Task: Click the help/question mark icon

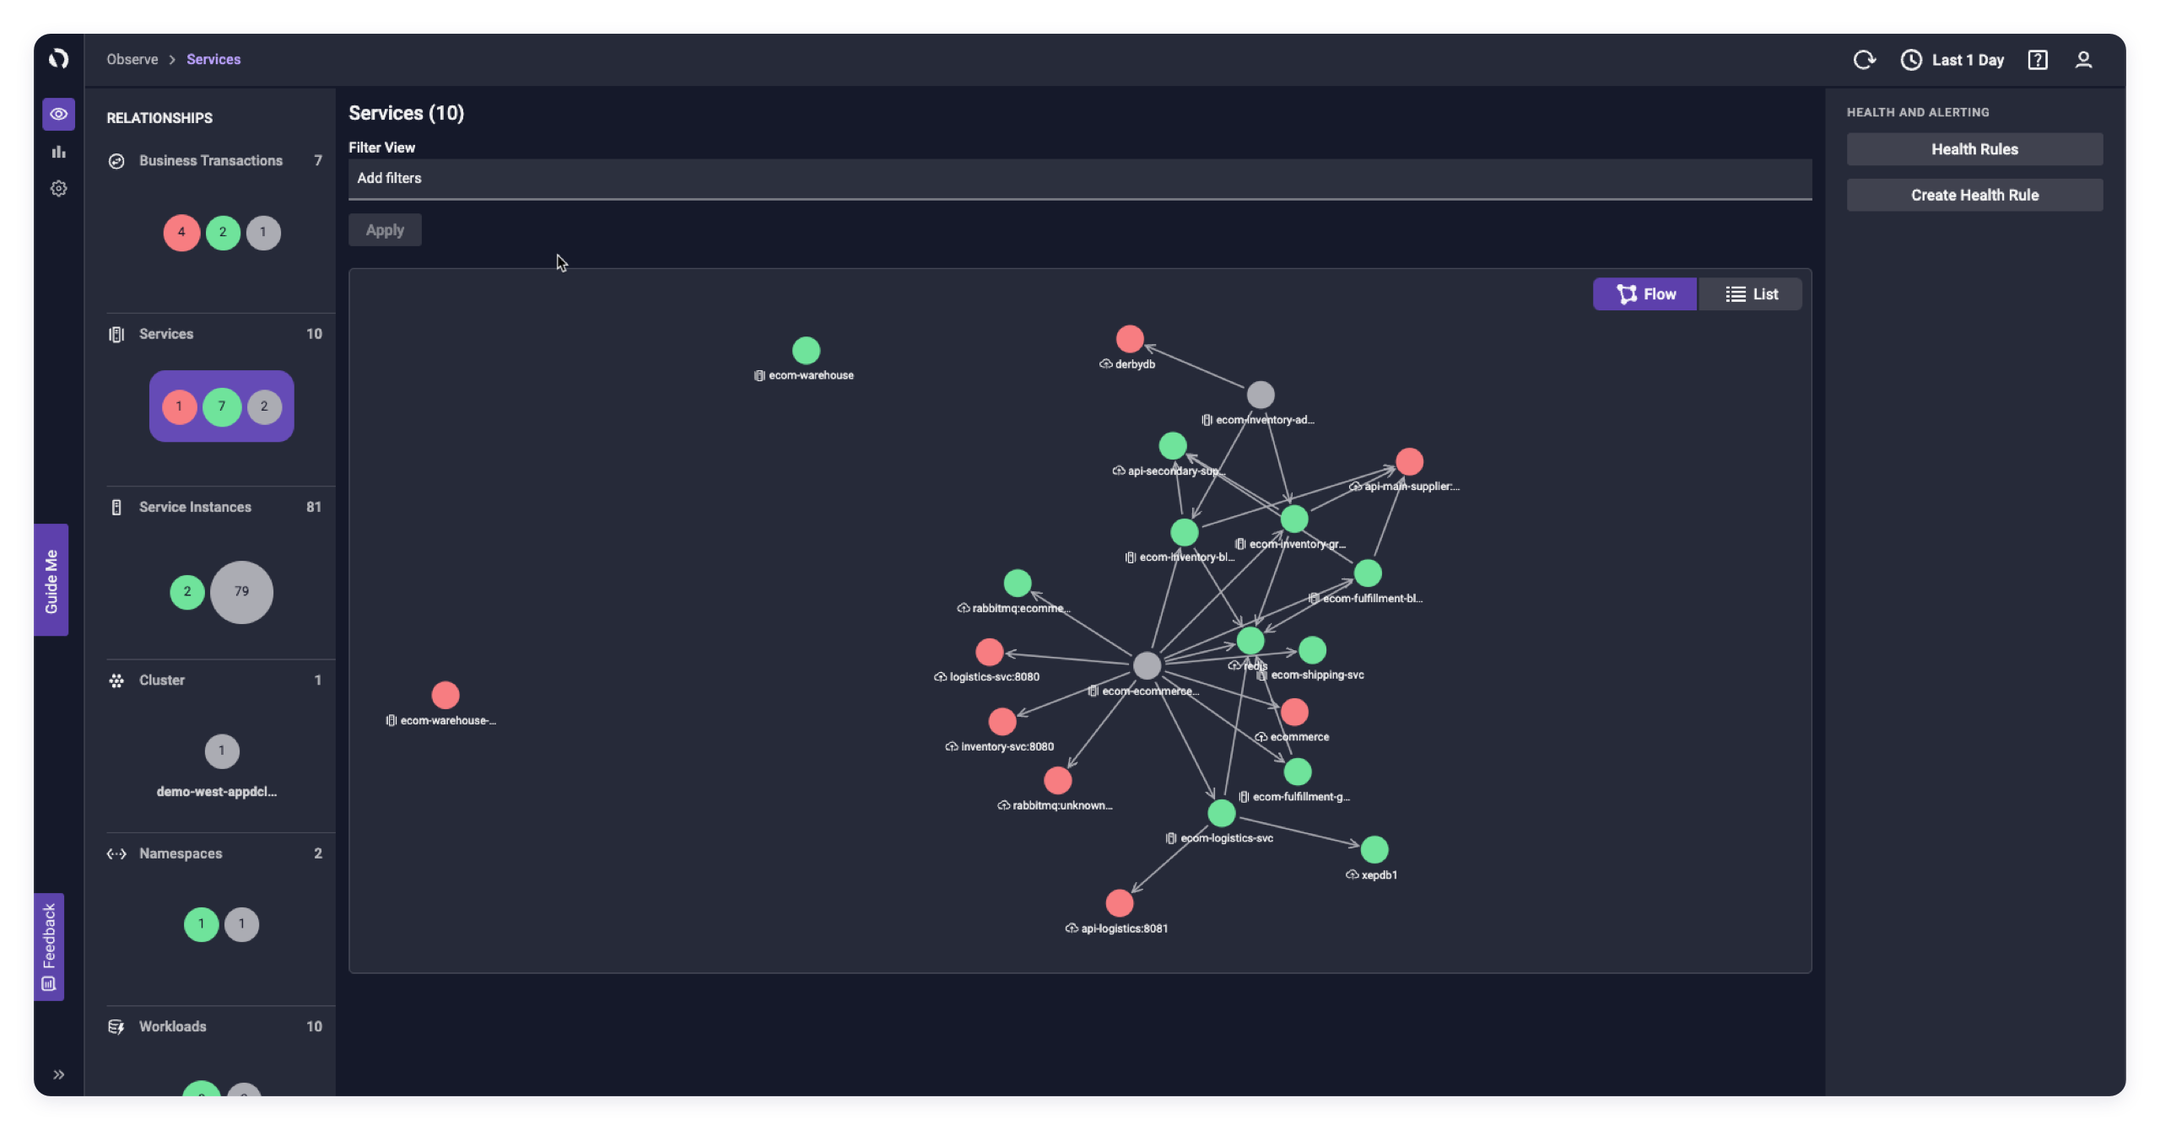Action: 2038,58
